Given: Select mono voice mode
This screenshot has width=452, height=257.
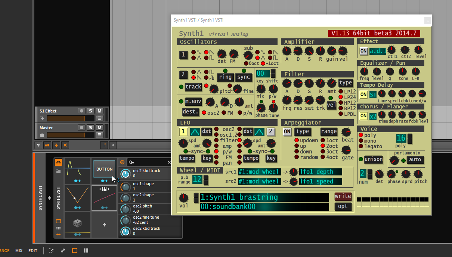Looking at the screenshot, I should (x=361, y=141).
